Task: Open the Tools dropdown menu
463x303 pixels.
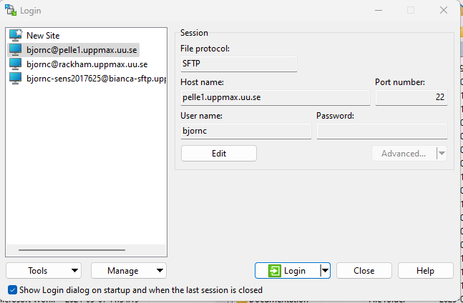Action: [43, 271]
